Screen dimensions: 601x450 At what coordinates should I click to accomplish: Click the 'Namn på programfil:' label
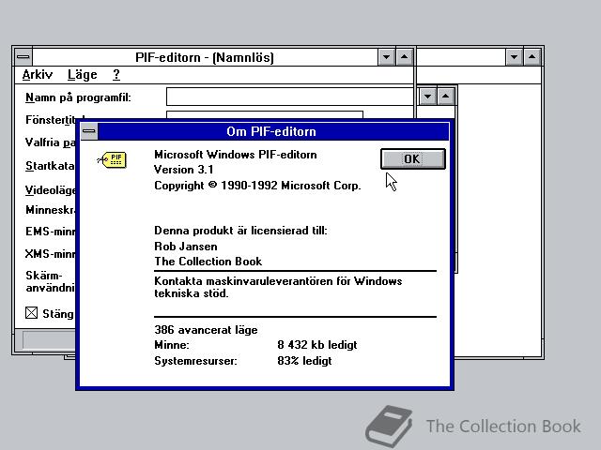78,97
